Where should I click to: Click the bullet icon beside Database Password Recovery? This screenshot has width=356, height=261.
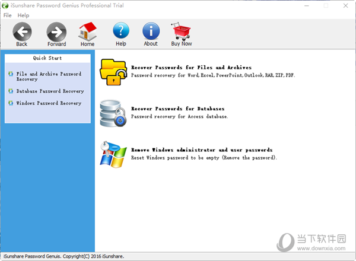[11, 91]
